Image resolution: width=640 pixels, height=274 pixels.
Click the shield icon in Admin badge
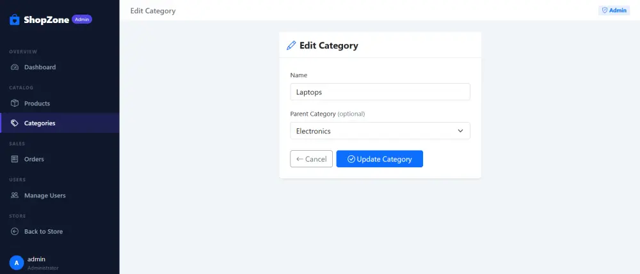[x=605, y=11]
